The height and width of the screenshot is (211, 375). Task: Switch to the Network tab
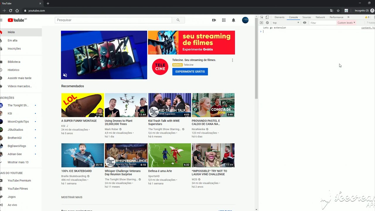320,17
